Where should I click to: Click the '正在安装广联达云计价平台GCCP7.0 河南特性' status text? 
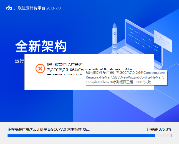(x=49, y=129)
